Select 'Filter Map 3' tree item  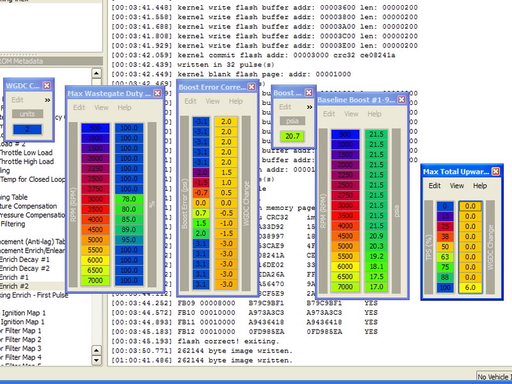coord(21,348)
